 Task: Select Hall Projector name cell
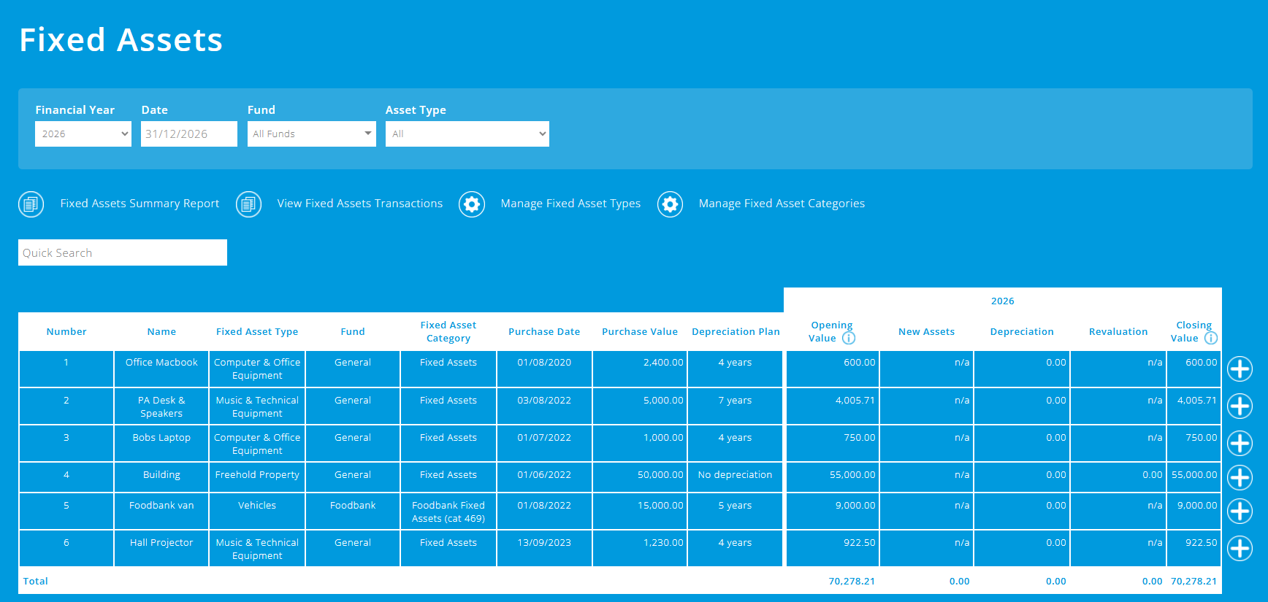(161, 549)
